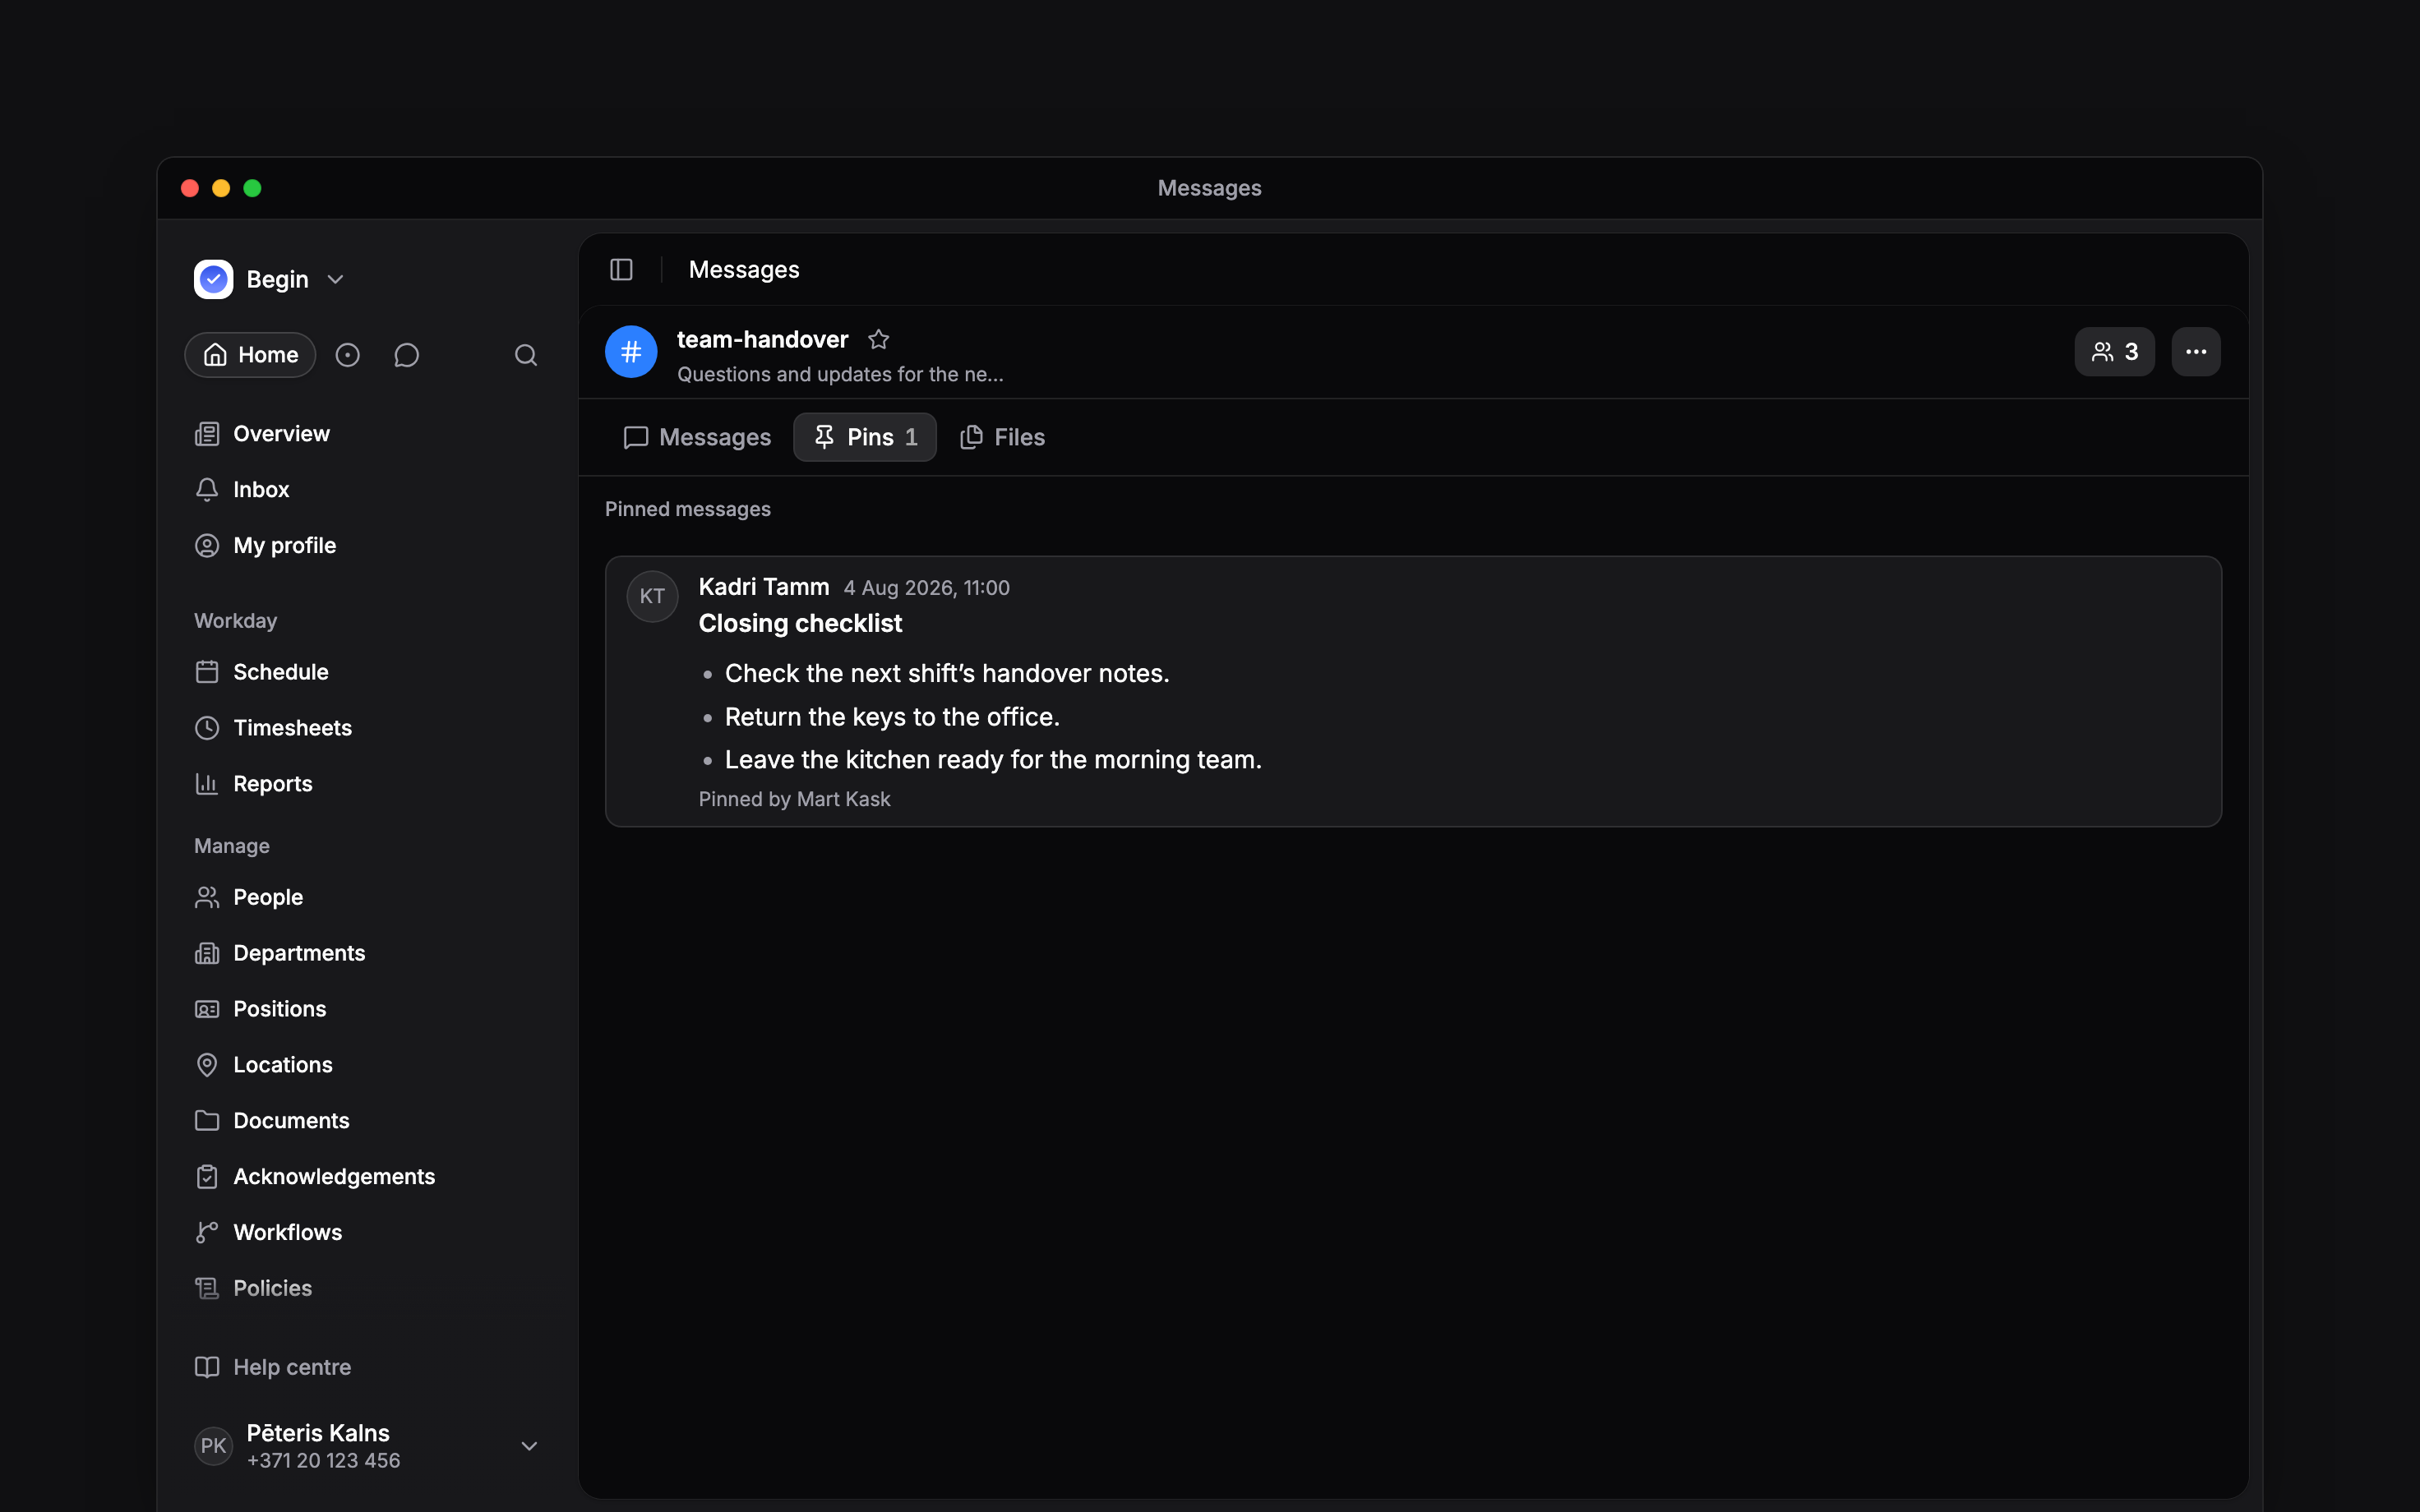Screen dimensions: 2420x1512
Task: Select the Pins tab
Action: tap(865, 437)
